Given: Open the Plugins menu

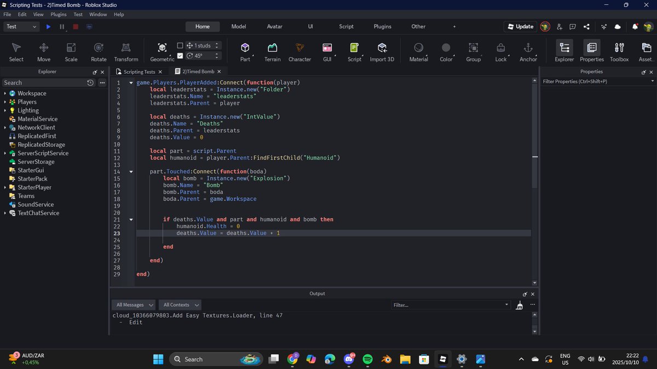Looking at the screenshot, I should (59, 14).
